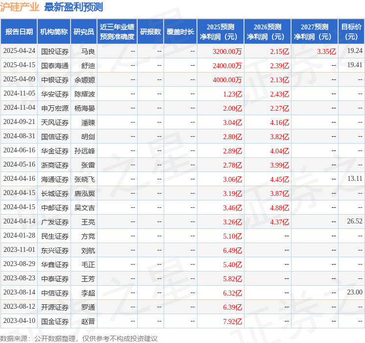The image size is (365, 343).
Task: Click analyst name 罗通
Action: pyautogui.click(x=88, y=307)
